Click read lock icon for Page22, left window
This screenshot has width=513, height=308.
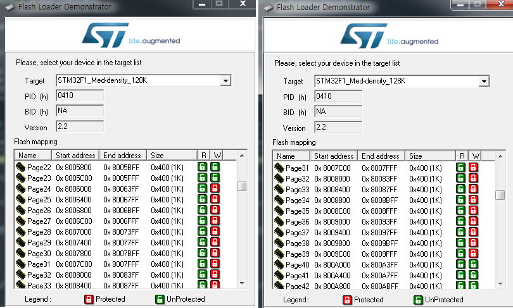(x=203, y=167)
